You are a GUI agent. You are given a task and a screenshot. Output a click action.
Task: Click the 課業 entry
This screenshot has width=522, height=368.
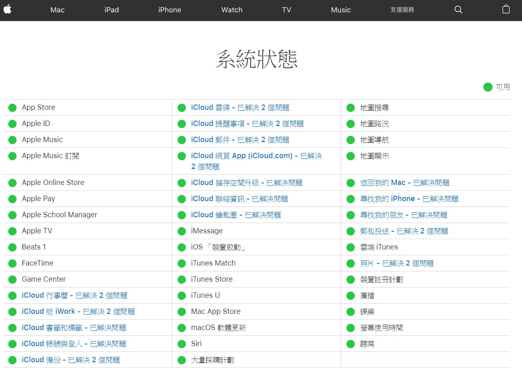367,311
